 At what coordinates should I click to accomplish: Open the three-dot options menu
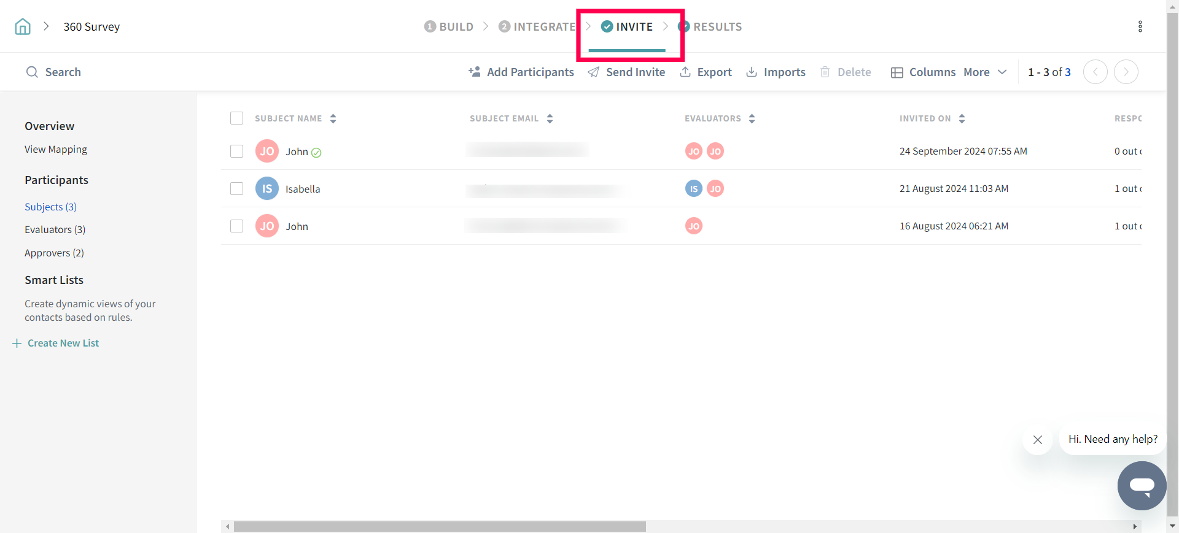click(1140, 26)
